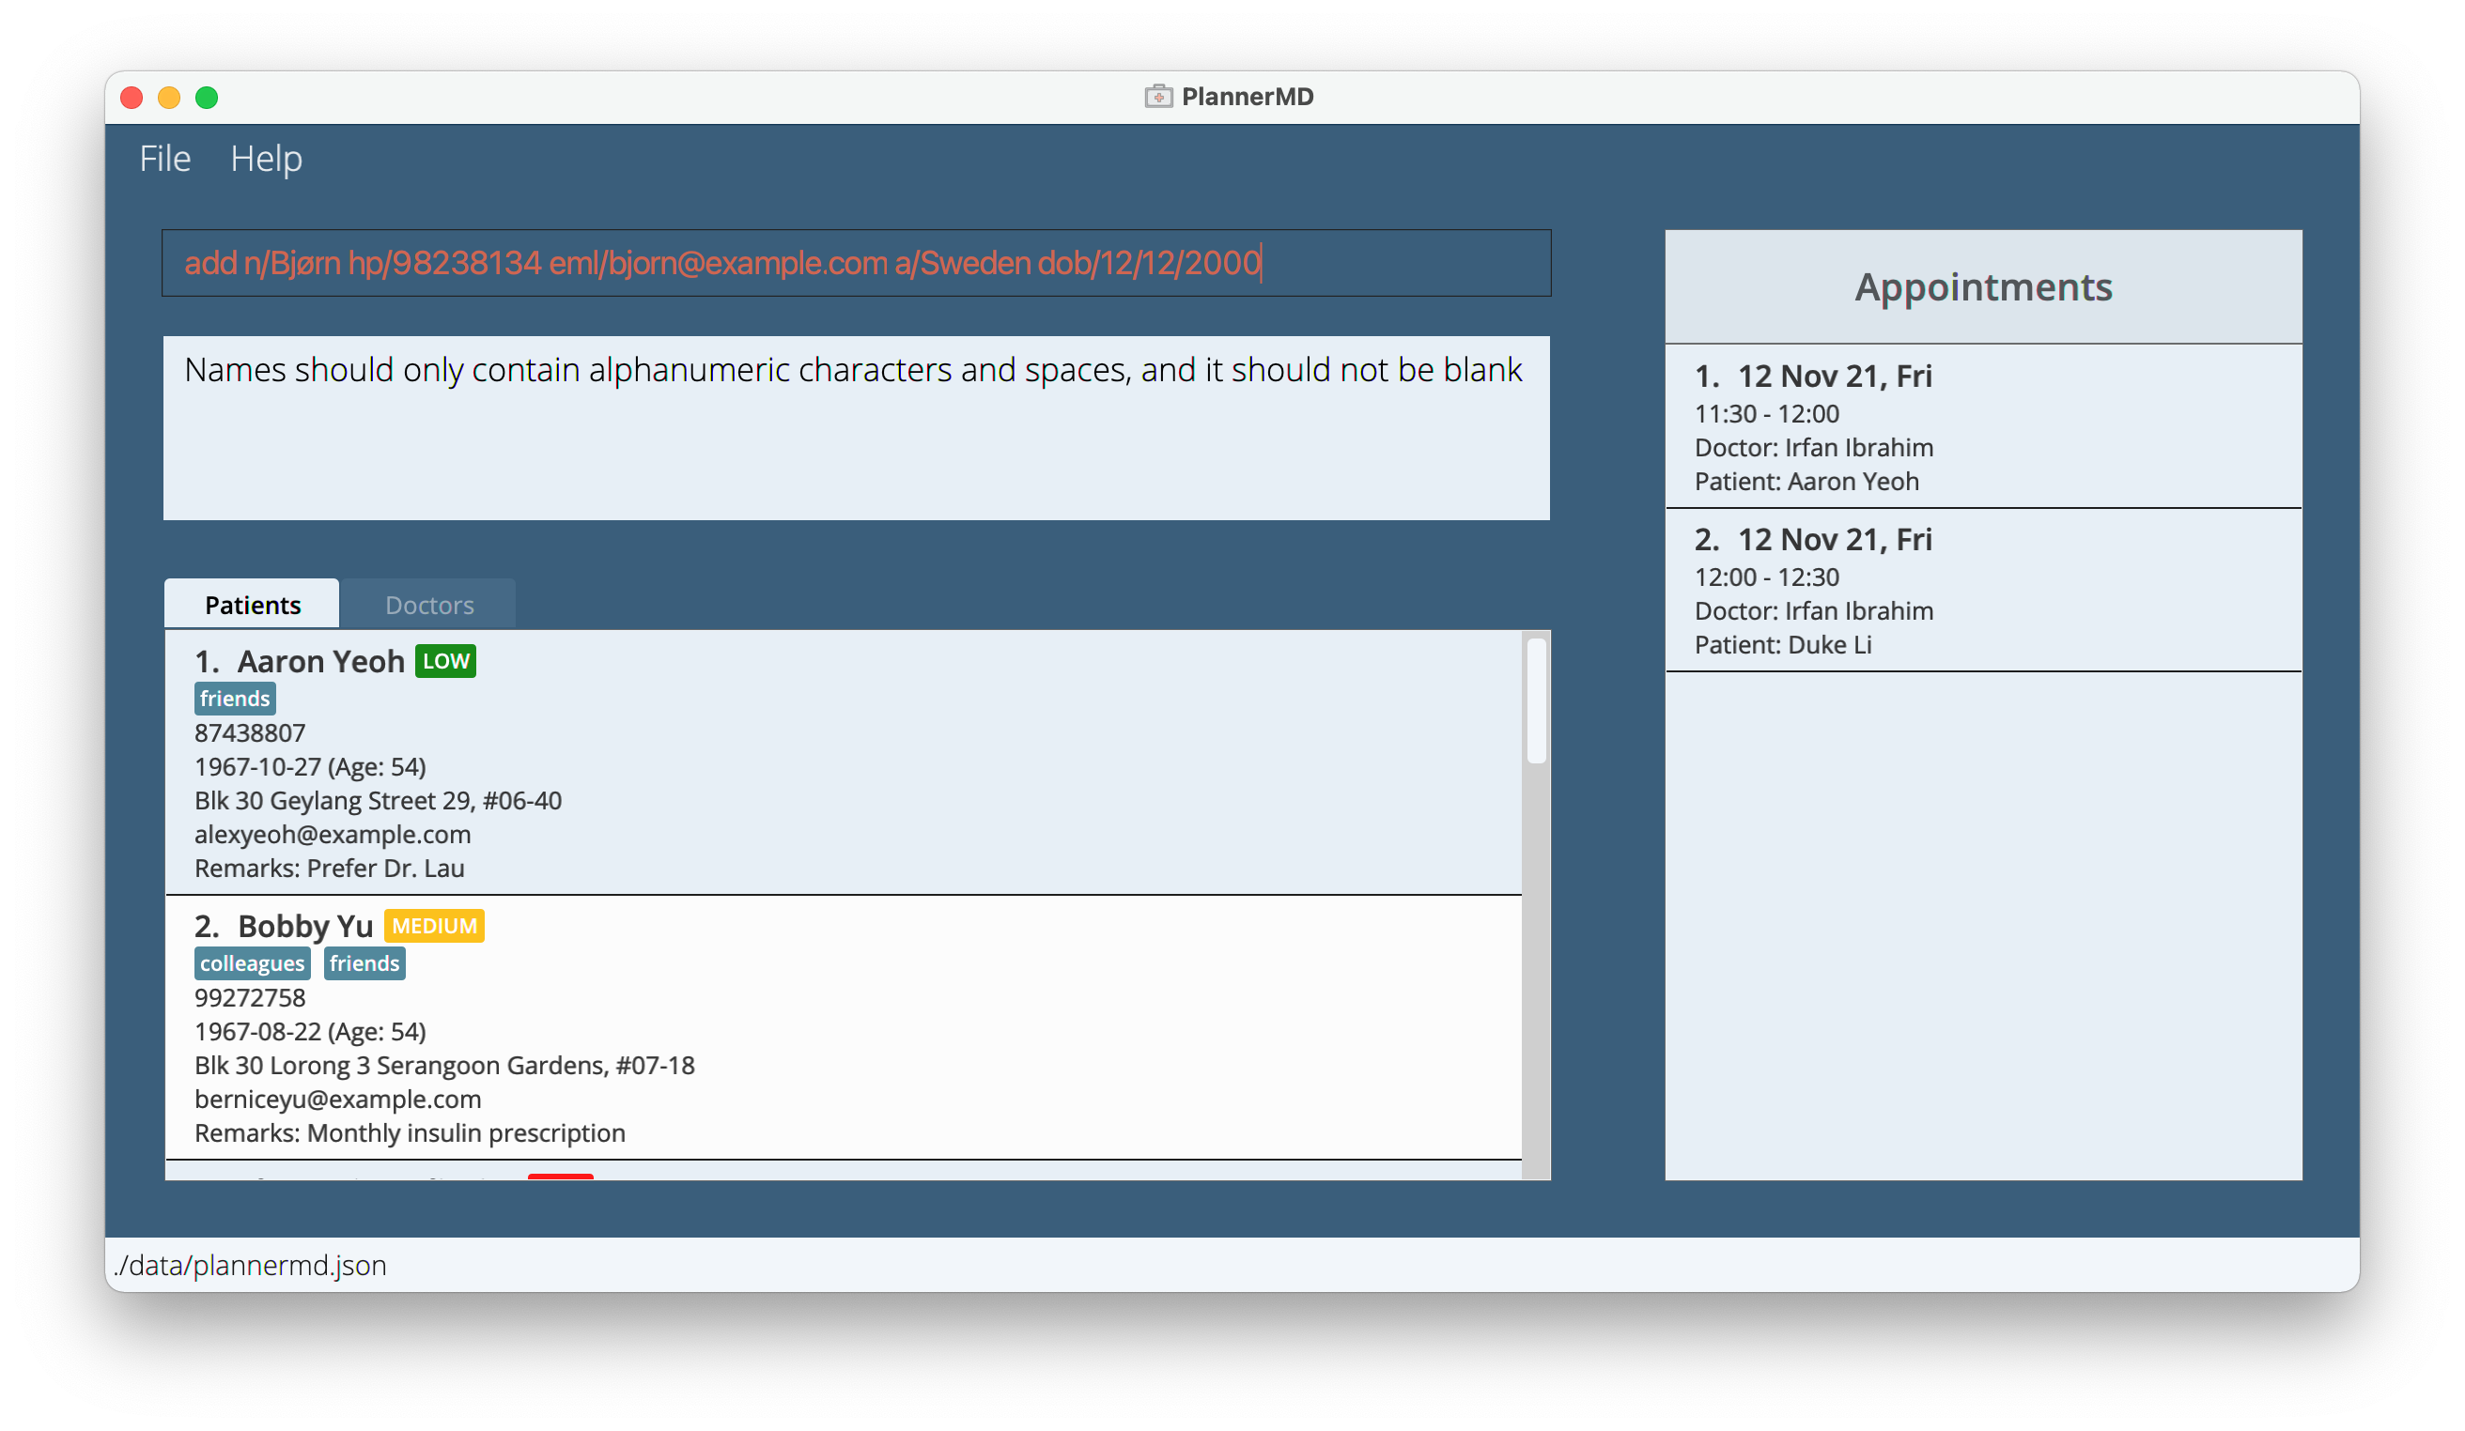The image size is (2465, 1431).
Task: Click the yellow macOS minimize button
Action: pyautogui.click(x=169, y=98)
